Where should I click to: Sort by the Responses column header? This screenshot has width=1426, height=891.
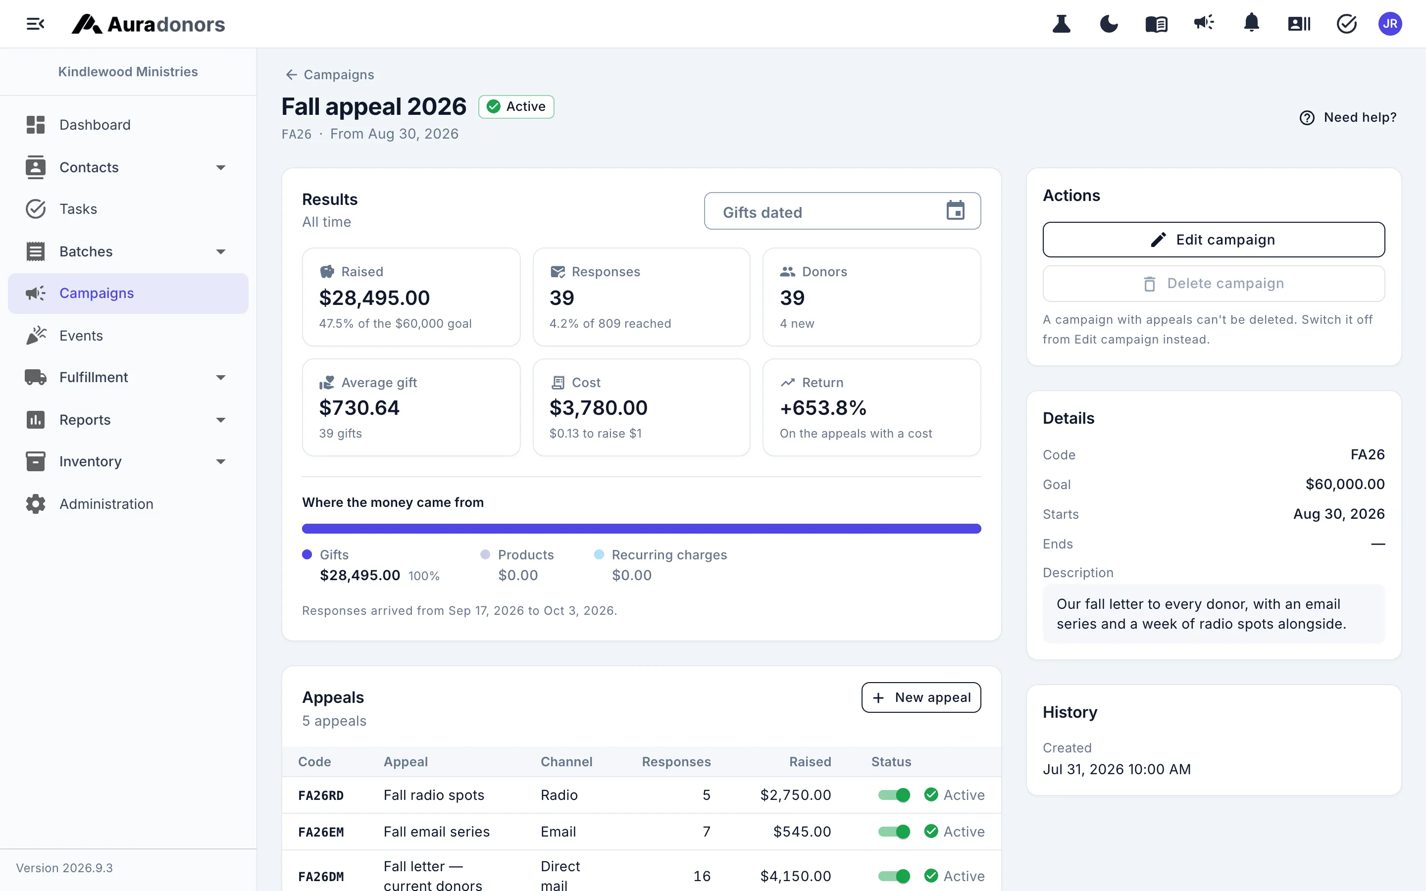pos(676,762)
